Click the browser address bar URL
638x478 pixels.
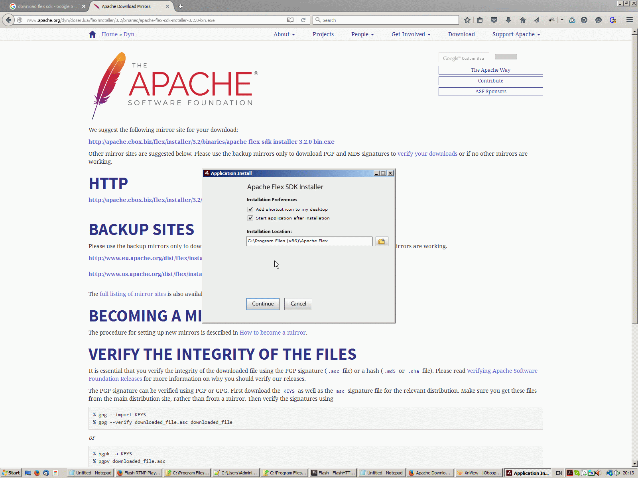156,20
